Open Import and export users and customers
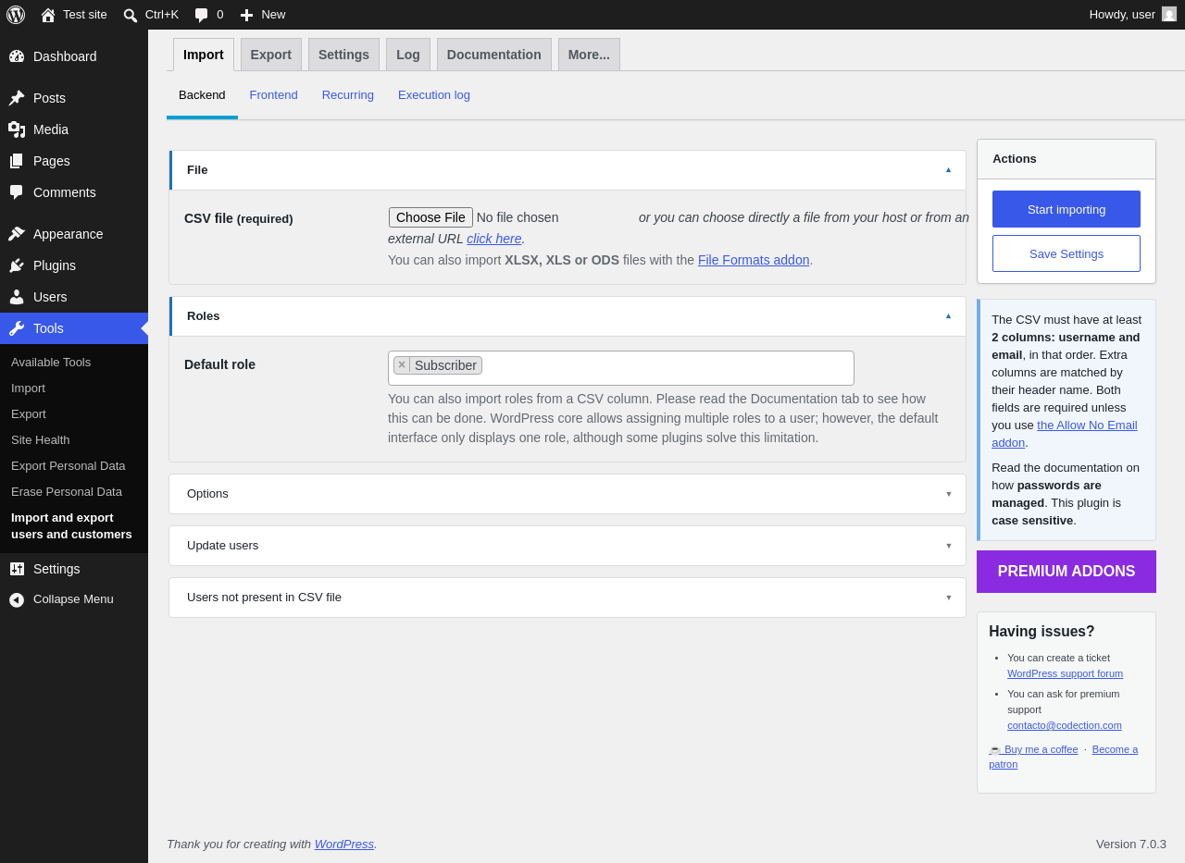 [71, 526]
